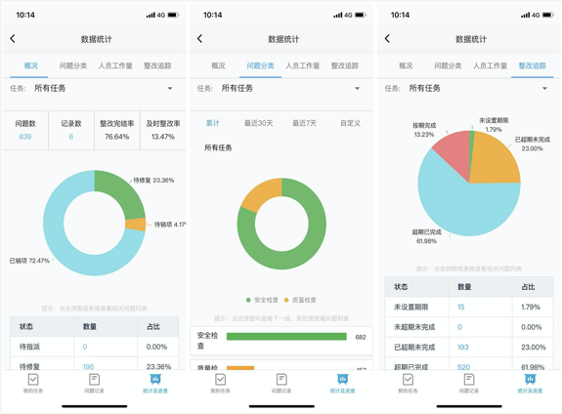Toggle 质量检查 legend entry
Viewport: 562px width, 414px height.
coord(300,300)
